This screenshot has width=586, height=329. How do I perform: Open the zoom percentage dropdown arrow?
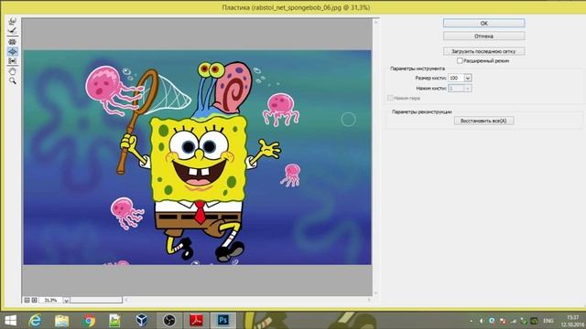tap(66, 300)
